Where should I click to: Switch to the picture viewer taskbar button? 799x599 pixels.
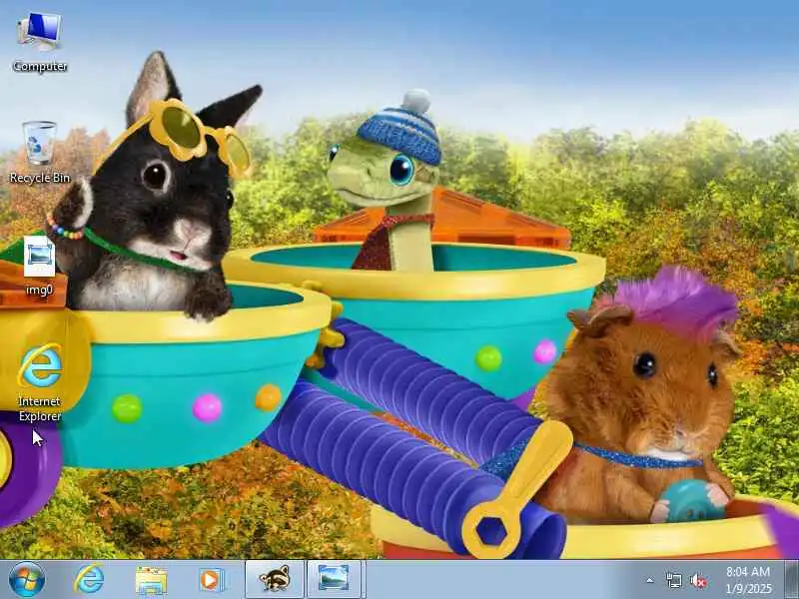click(x=335, y=580)
